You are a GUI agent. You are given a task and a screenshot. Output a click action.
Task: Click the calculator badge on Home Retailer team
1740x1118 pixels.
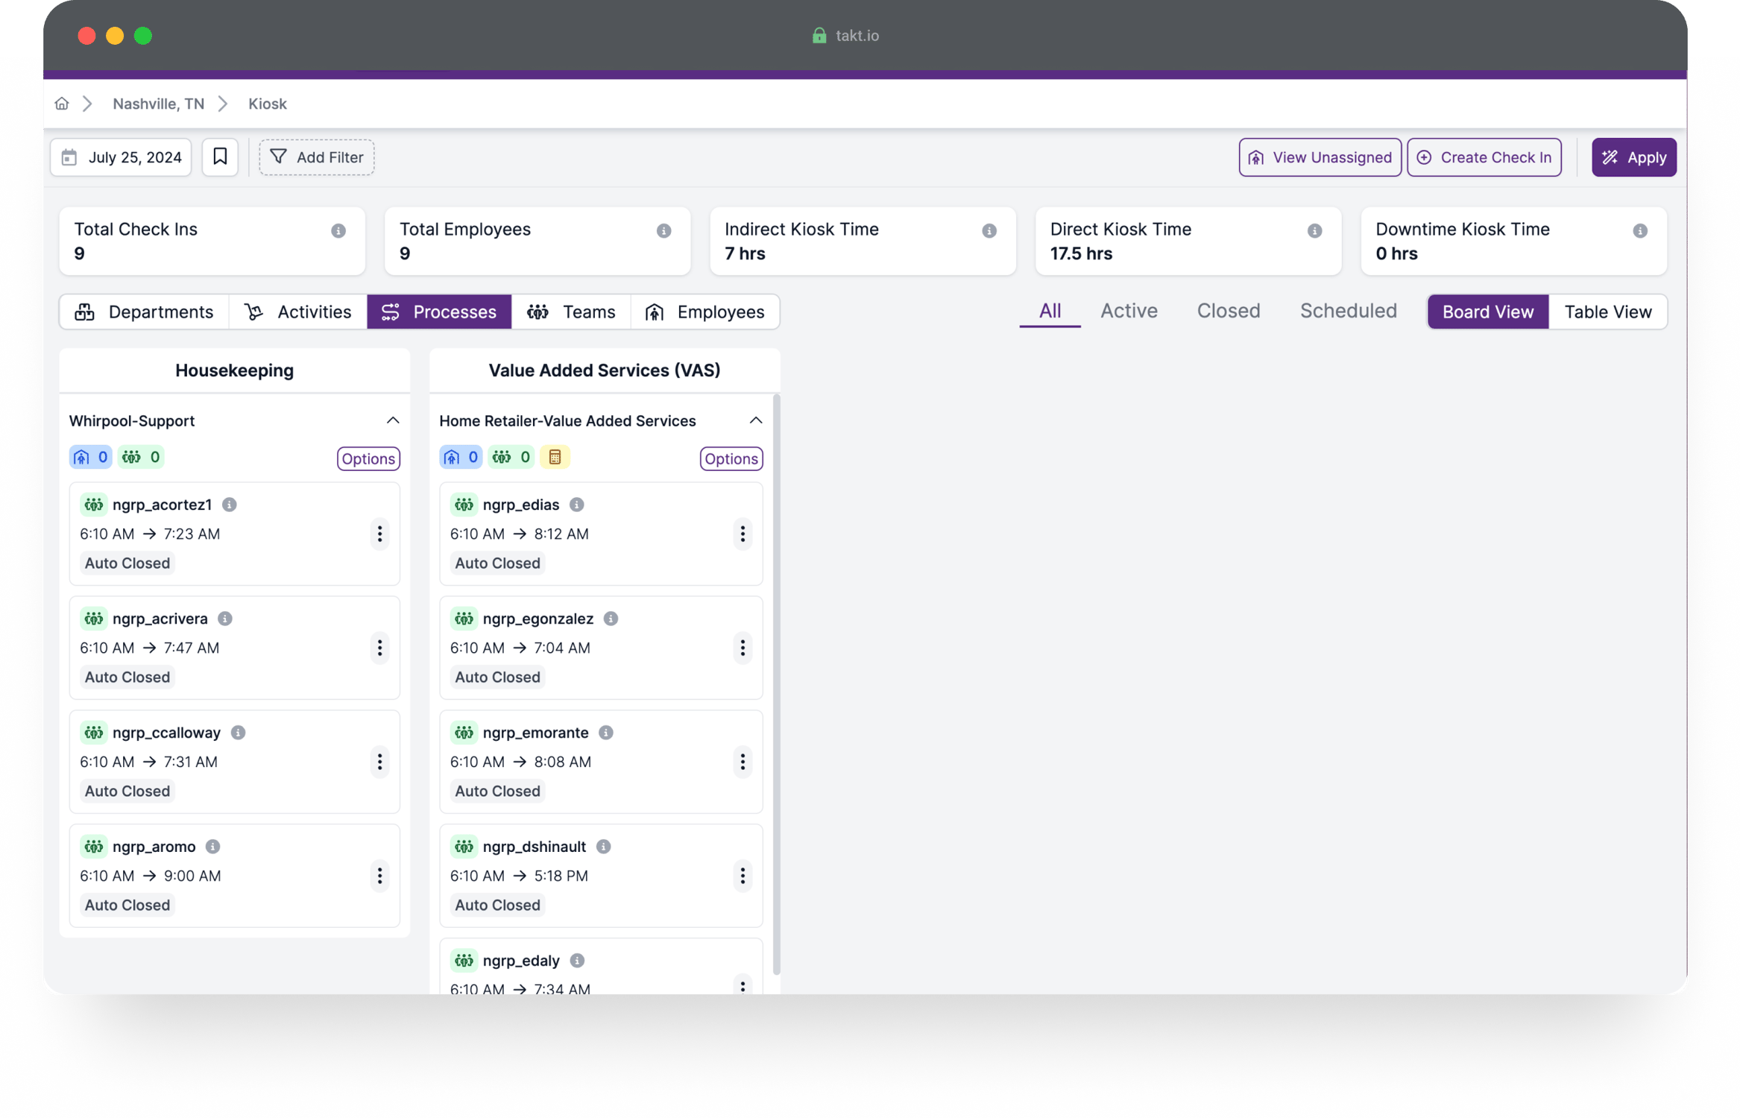click(555, 456)
